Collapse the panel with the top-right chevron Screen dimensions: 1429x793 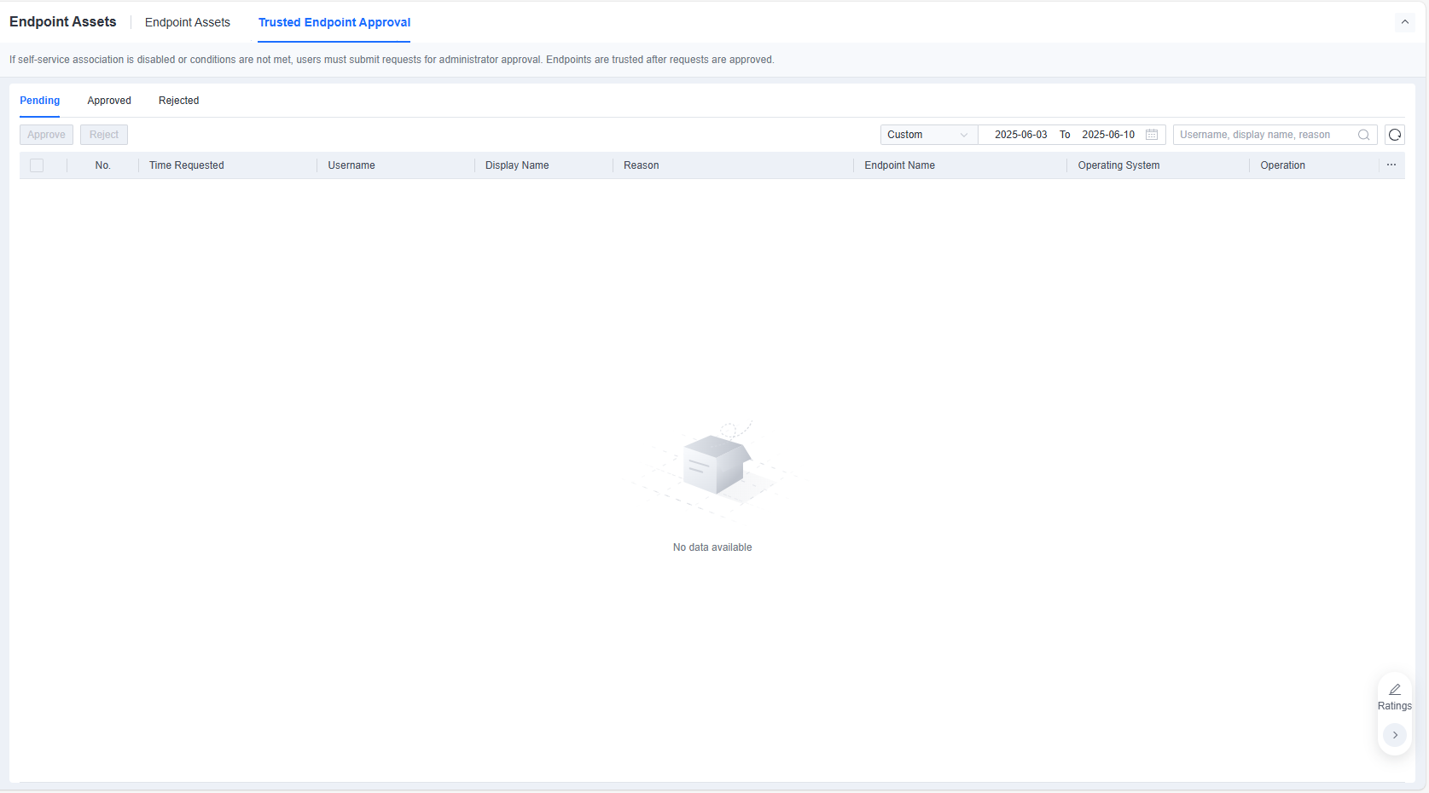[1405, 22]
